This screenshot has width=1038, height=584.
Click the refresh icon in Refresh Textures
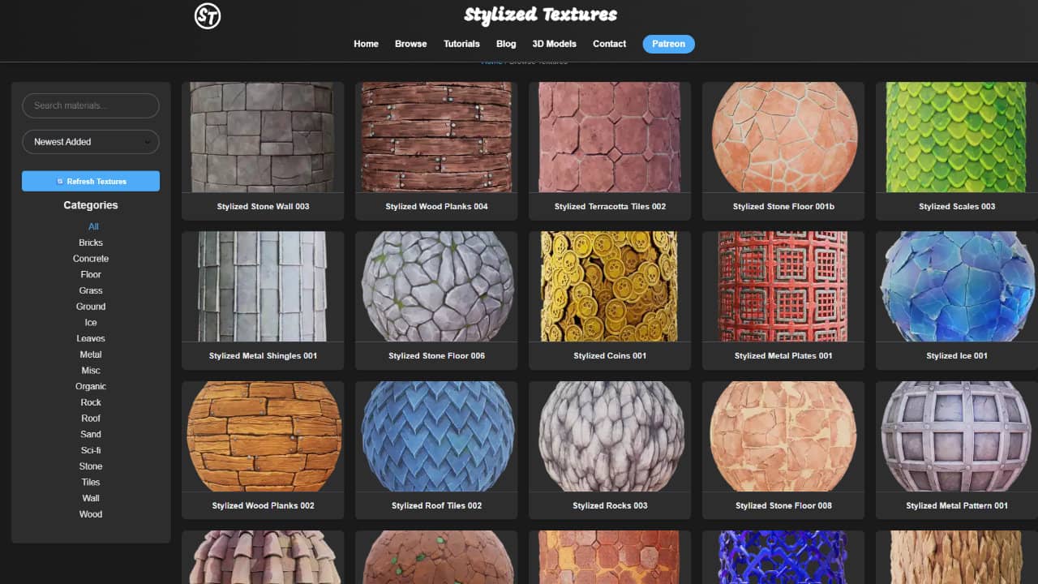[x=60, y=182]
